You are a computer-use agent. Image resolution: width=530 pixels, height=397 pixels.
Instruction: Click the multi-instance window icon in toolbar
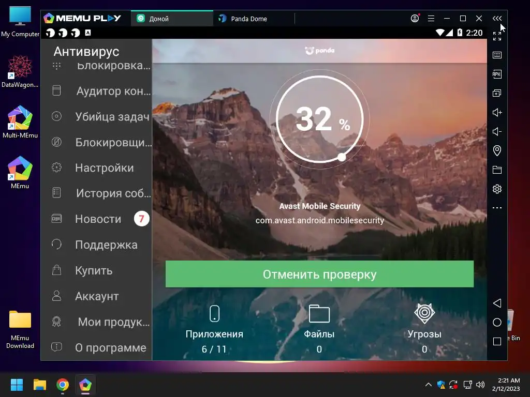(497, 93)
